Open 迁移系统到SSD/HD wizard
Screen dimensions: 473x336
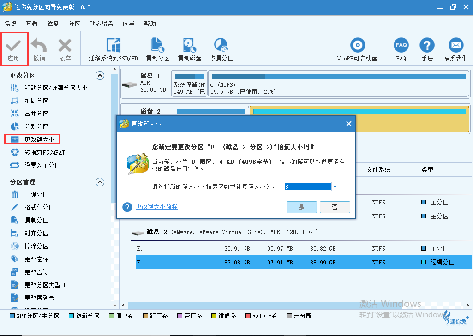tap(113, 49)
